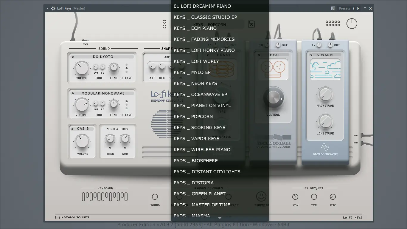The width and height of the screenshot is (407, 229).
Task: Click the preset grid icon beside Presets
Action: pyautogui.click(x=333, y=8)
